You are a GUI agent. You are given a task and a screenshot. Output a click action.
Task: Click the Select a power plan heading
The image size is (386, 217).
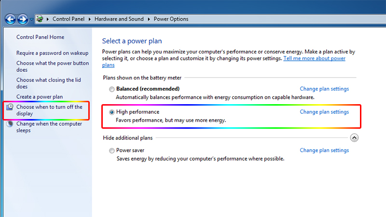coord(132,41)
